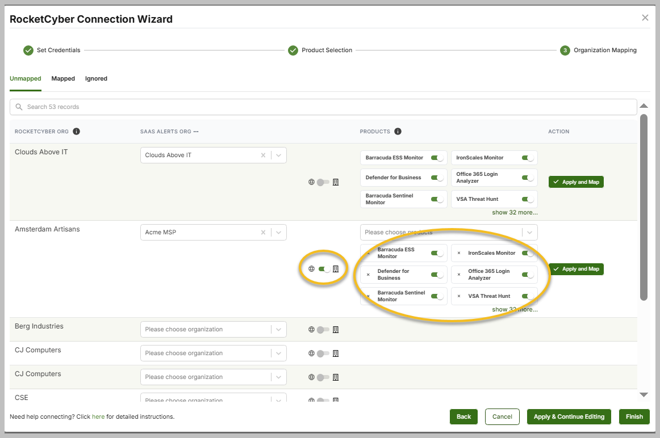Toggle Defender for Business for Clouds Above IT
Screen dimensions: 660x438
437,178
